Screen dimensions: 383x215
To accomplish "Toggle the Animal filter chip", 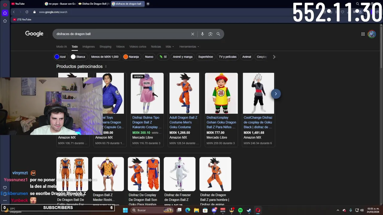I will pyautogui.click(x=247, y=57).
